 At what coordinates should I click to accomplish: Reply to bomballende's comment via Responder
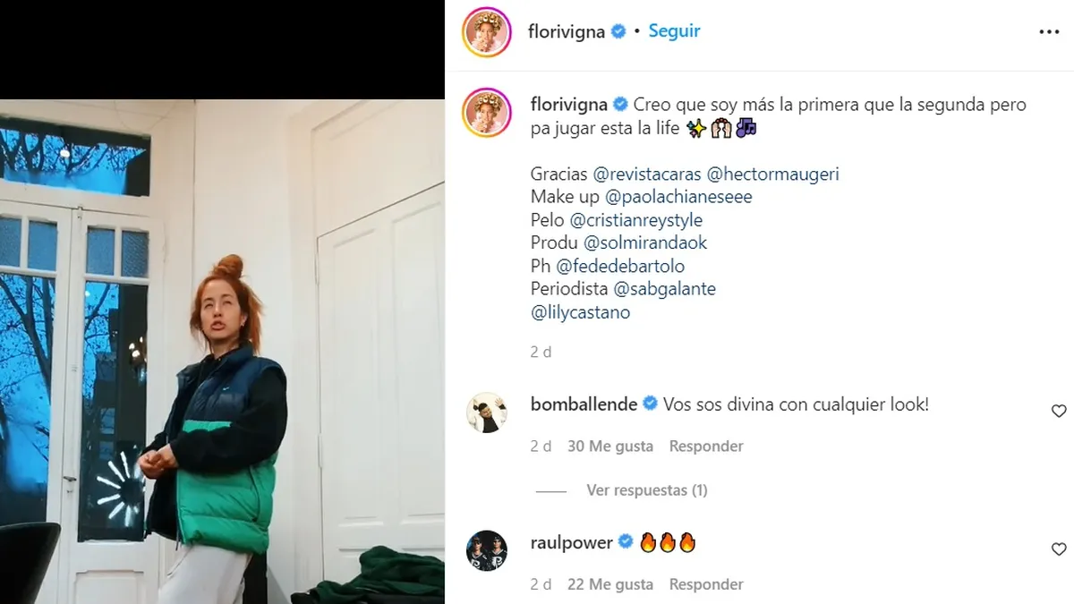coord(706,446)
